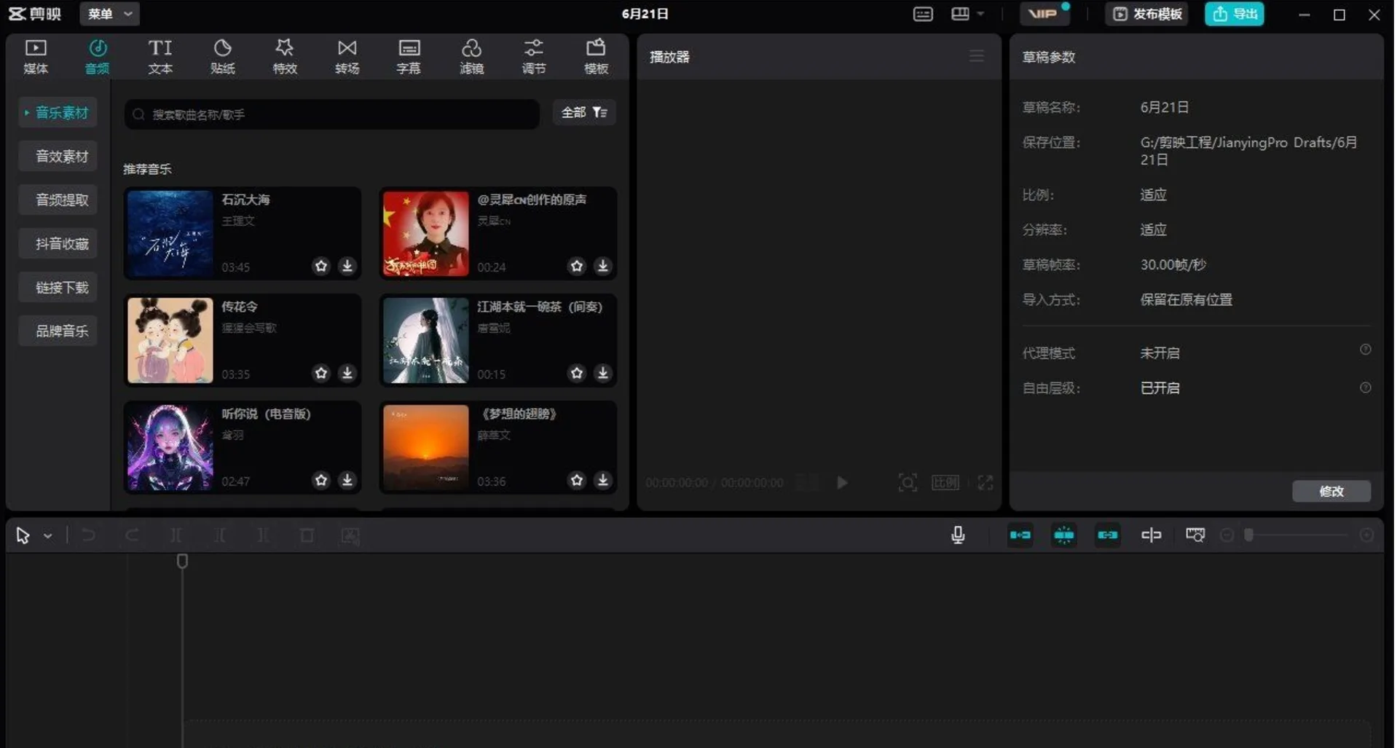1397x748 pixels.
Task: Click the timeline zoom-out minus icon
Action: [1227, 535]
